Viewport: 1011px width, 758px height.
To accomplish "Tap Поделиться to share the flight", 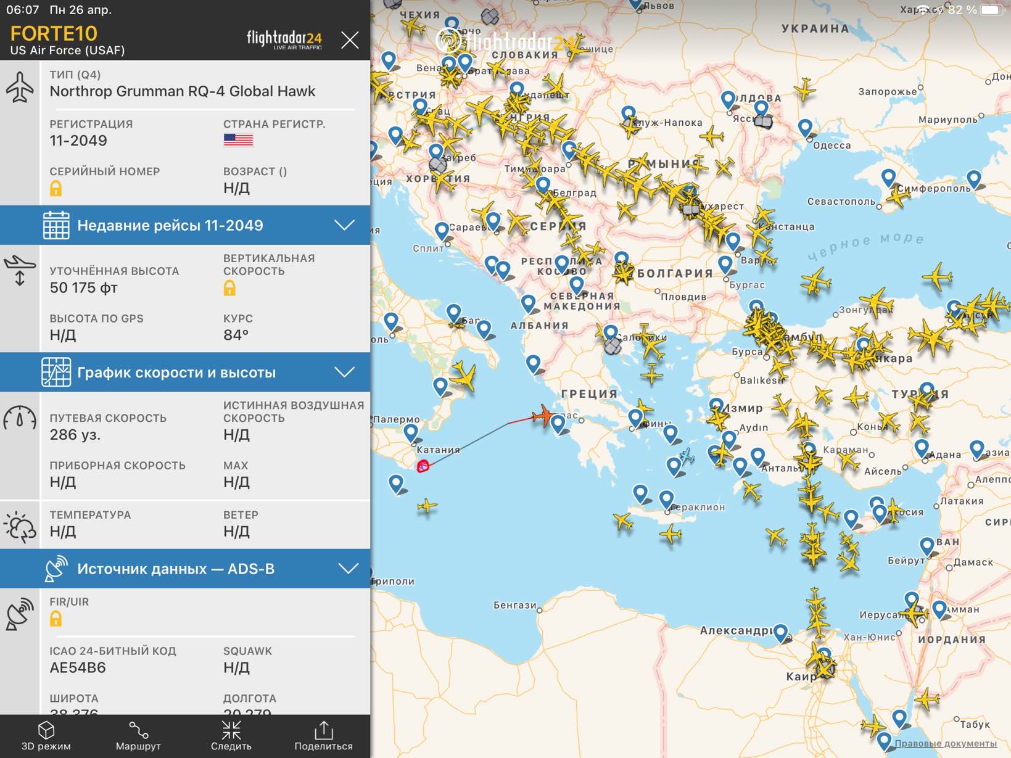I will (323, 736).
